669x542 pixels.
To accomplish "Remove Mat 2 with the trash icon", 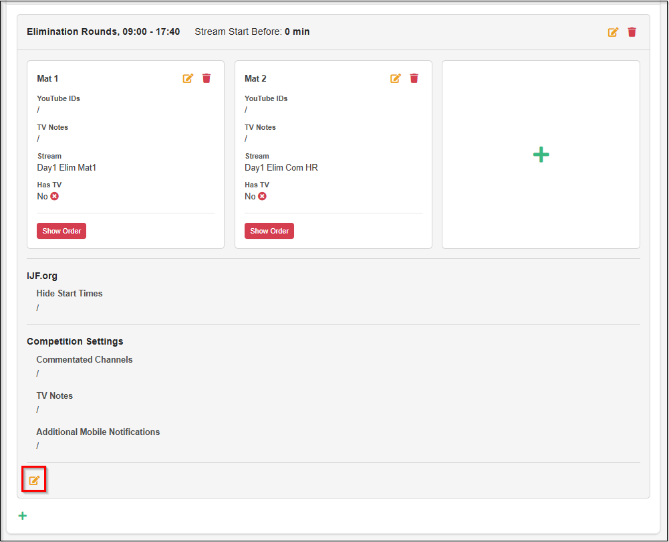I will point(414,78).
